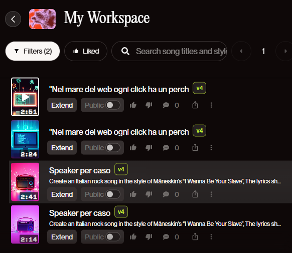The image size is (292, 253).
Task: Dislike the 2:41 Speaker per caso track
Action: pyautogui.click(x=149, y=194)
